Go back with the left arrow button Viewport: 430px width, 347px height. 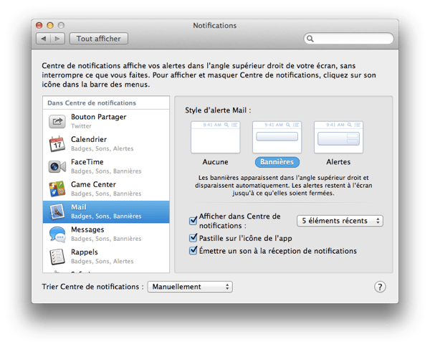coord(43,39)
